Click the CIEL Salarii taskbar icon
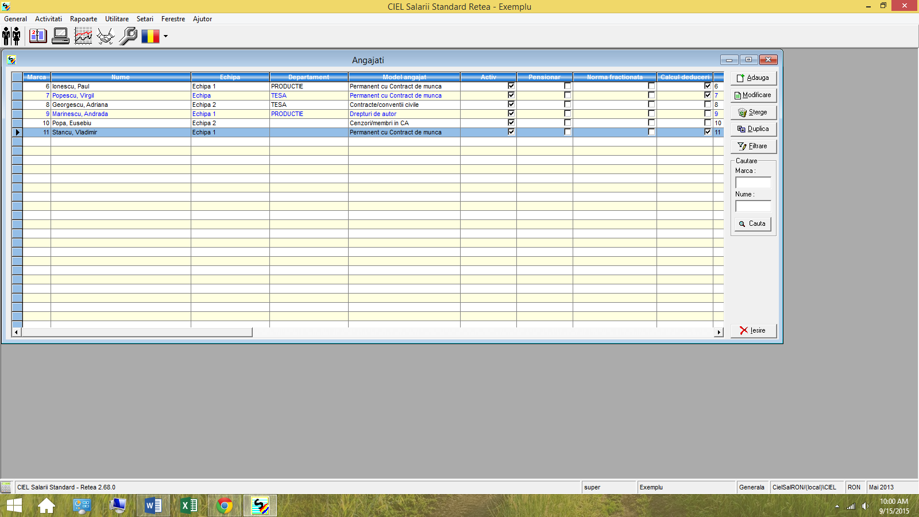Viewport: 919px width, 517px height. coord(260,506)
